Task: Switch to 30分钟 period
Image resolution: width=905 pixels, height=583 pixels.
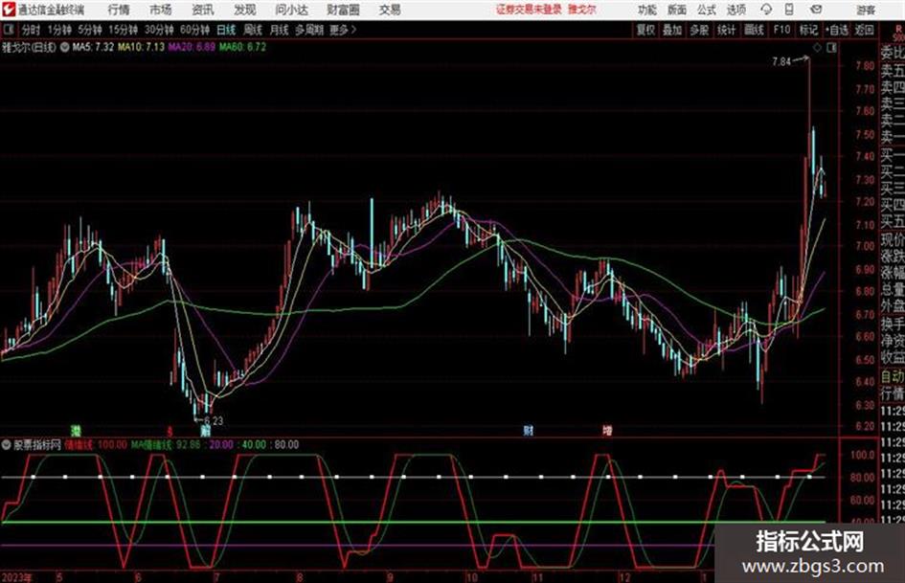Action: pyautogui.click(x=159, y=30)
